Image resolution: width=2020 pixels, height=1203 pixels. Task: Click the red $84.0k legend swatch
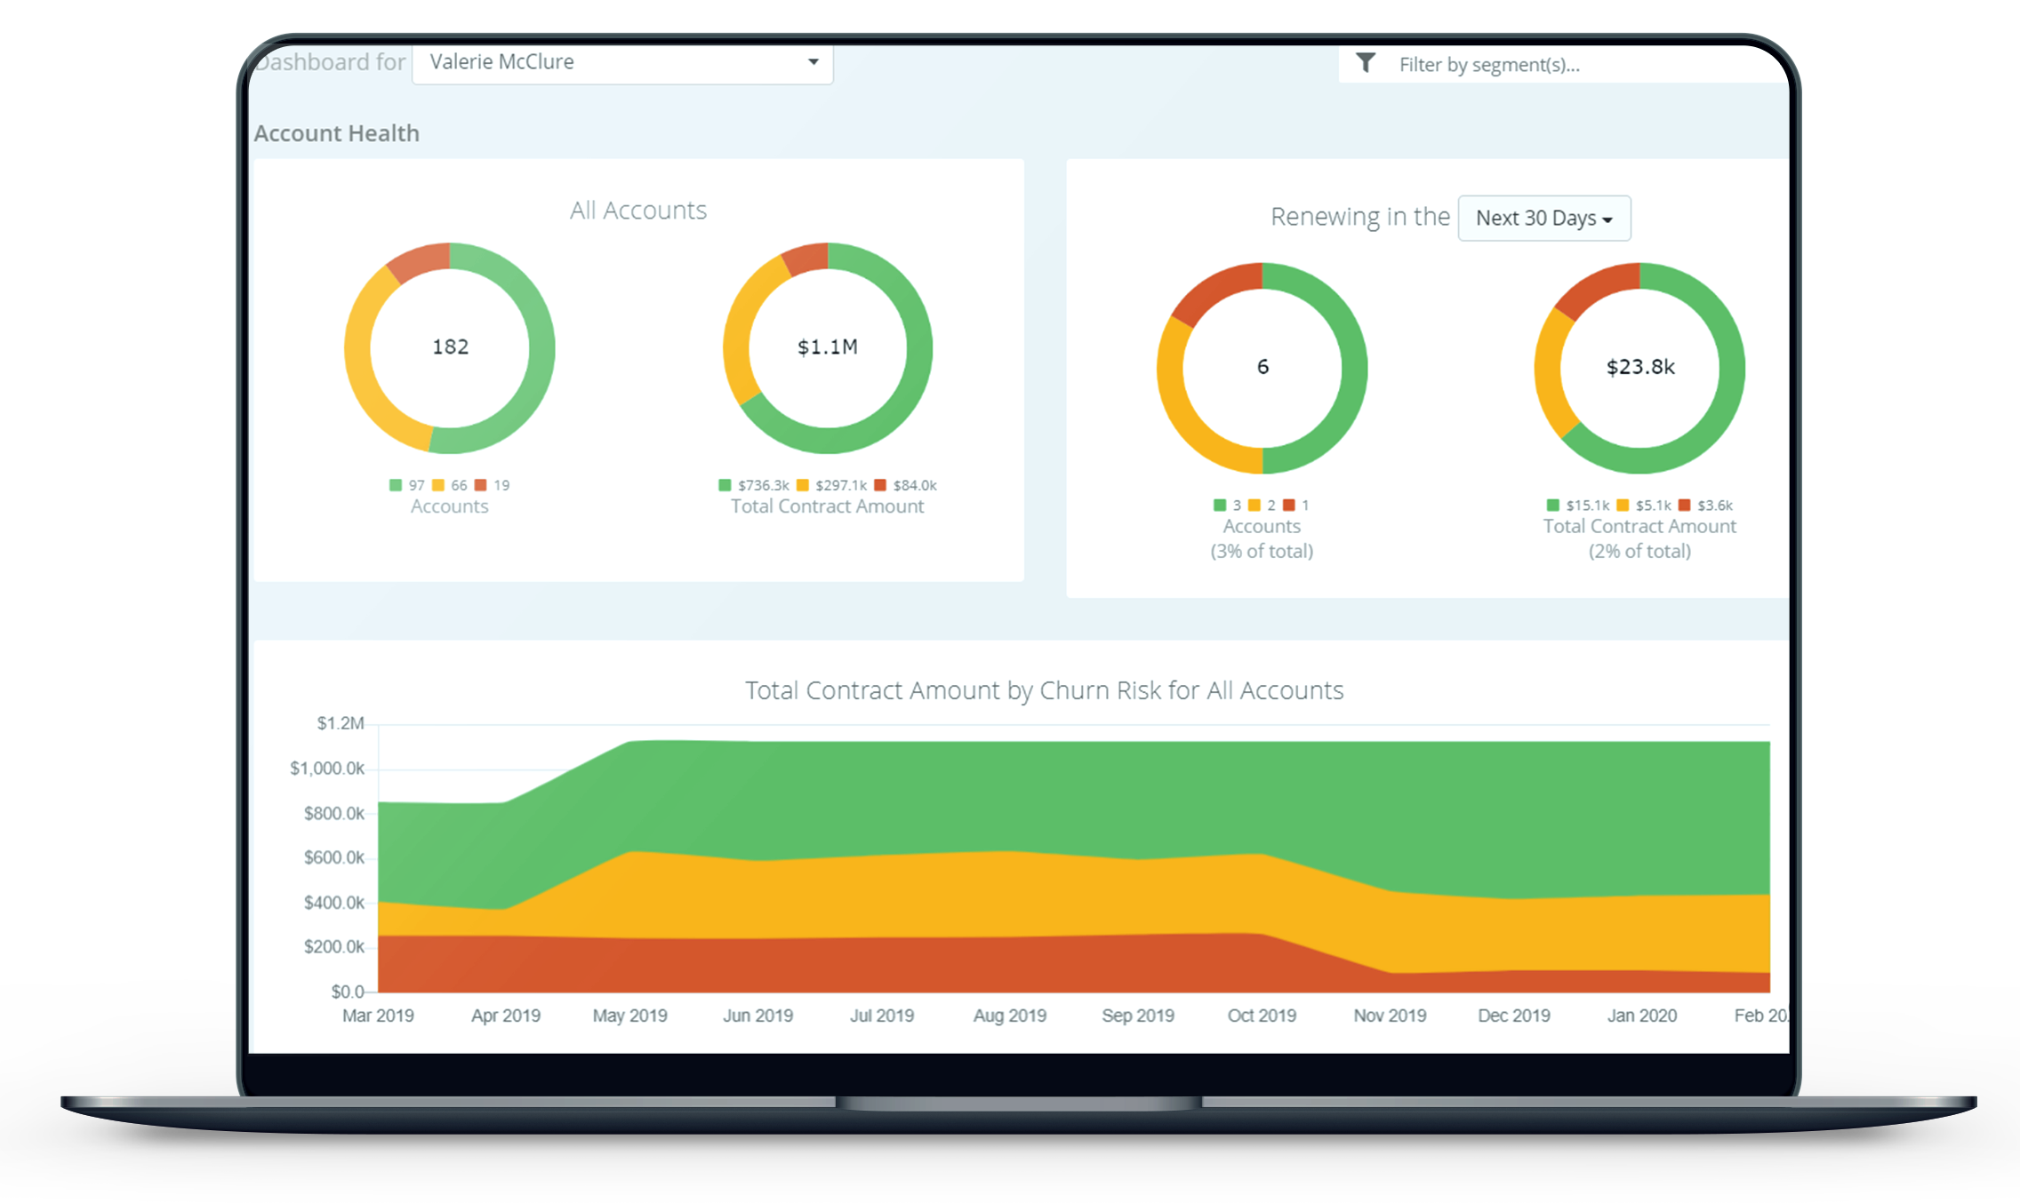point(880,485)
